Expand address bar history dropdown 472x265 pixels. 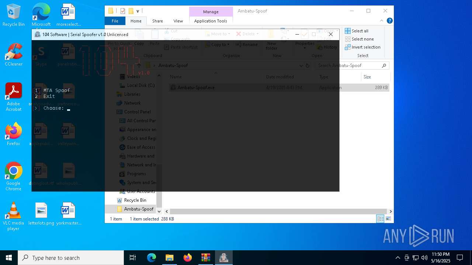tap(301, 66)
